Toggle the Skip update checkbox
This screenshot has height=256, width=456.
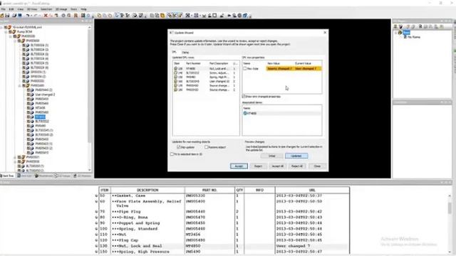[179, 147]
